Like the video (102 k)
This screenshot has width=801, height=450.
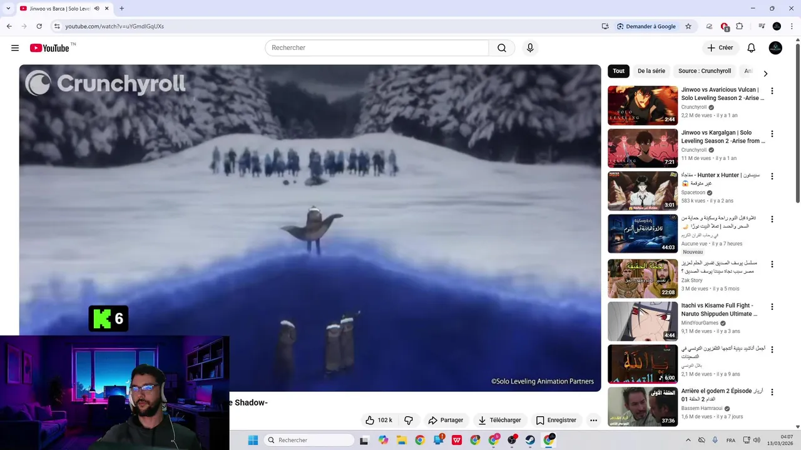(379, 420)
